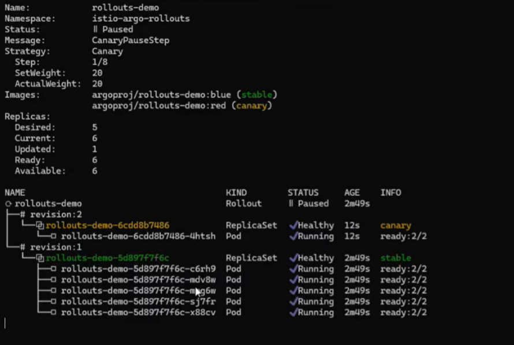Select pod 'rollouts-demo-6cdd8b7486-4htsh'
Image resolution: width=514 pixels, height=345 pixels.
(x=139, y=236)
